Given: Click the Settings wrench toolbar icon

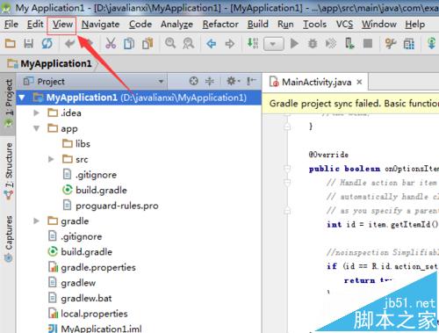Looking at the screenshot, I should tap(391, 44).
